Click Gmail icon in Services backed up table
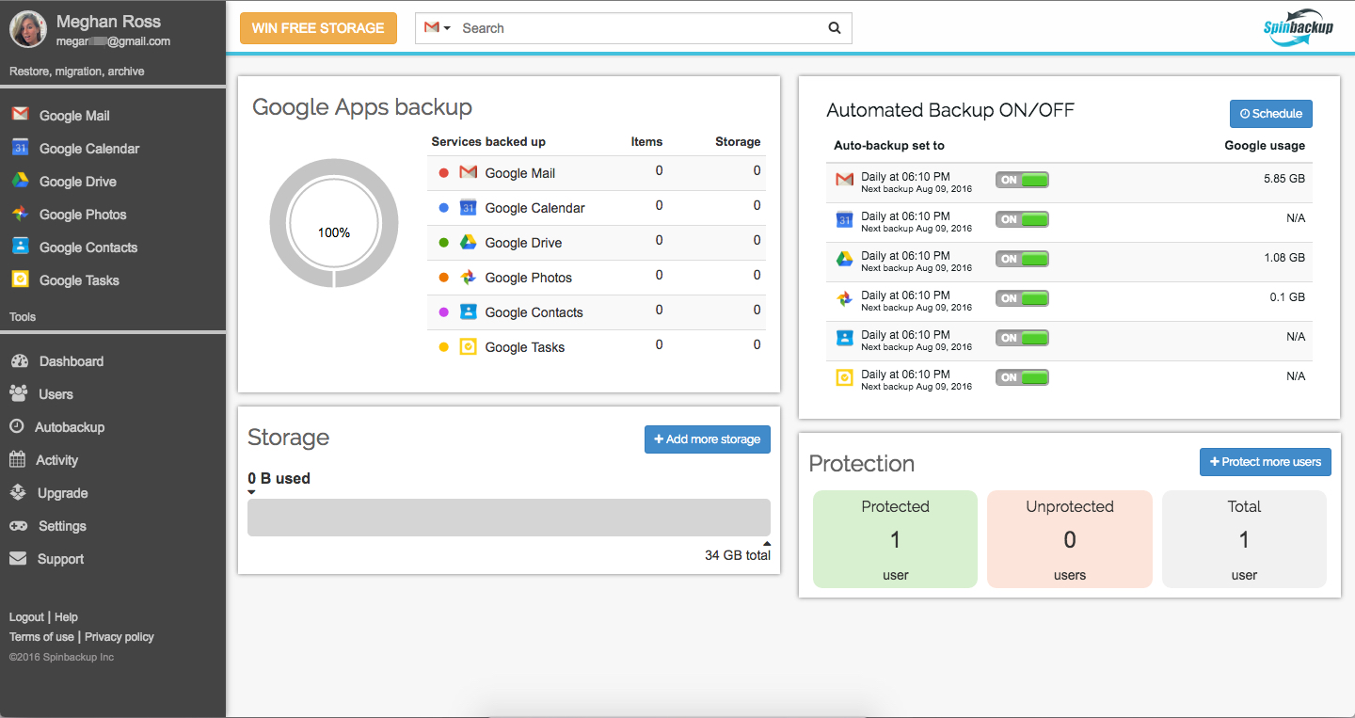This screenshot has width=1355, height=718. [x=469, y=172]
